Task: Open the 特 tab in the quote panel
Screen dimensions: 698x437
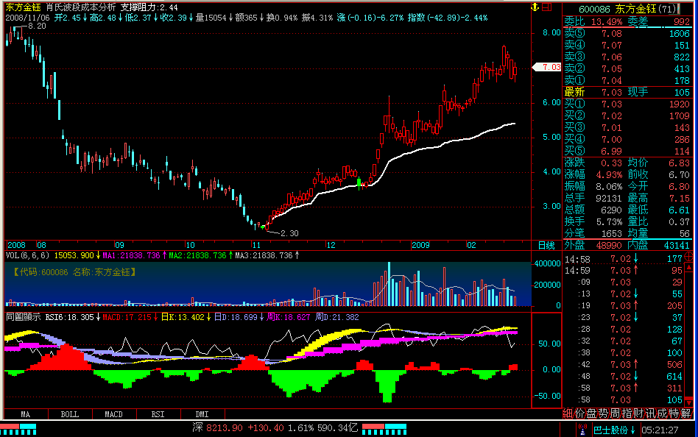Action: (674, 413)
